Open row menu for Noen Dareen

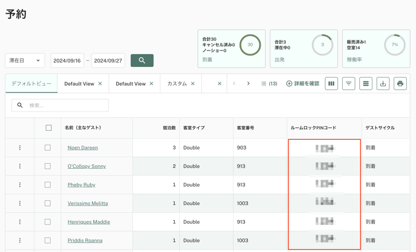(x=20, y=148)
